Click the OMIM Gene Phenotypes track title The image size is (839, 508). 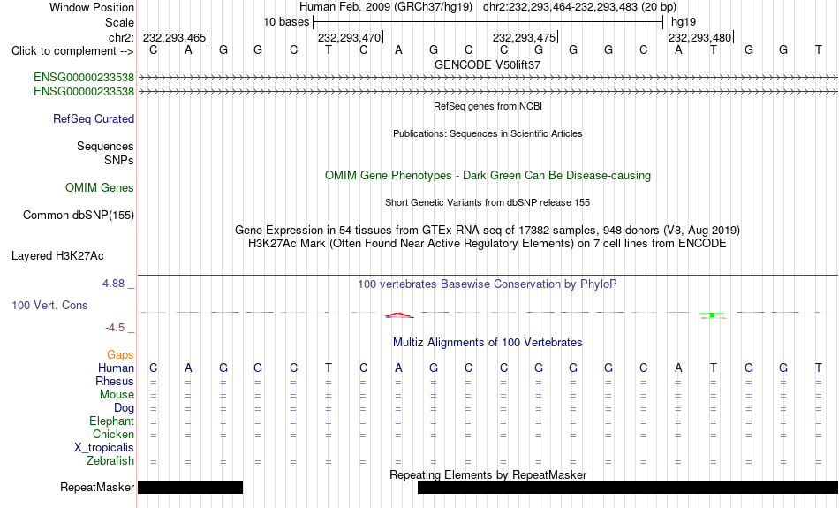(488, 176)
